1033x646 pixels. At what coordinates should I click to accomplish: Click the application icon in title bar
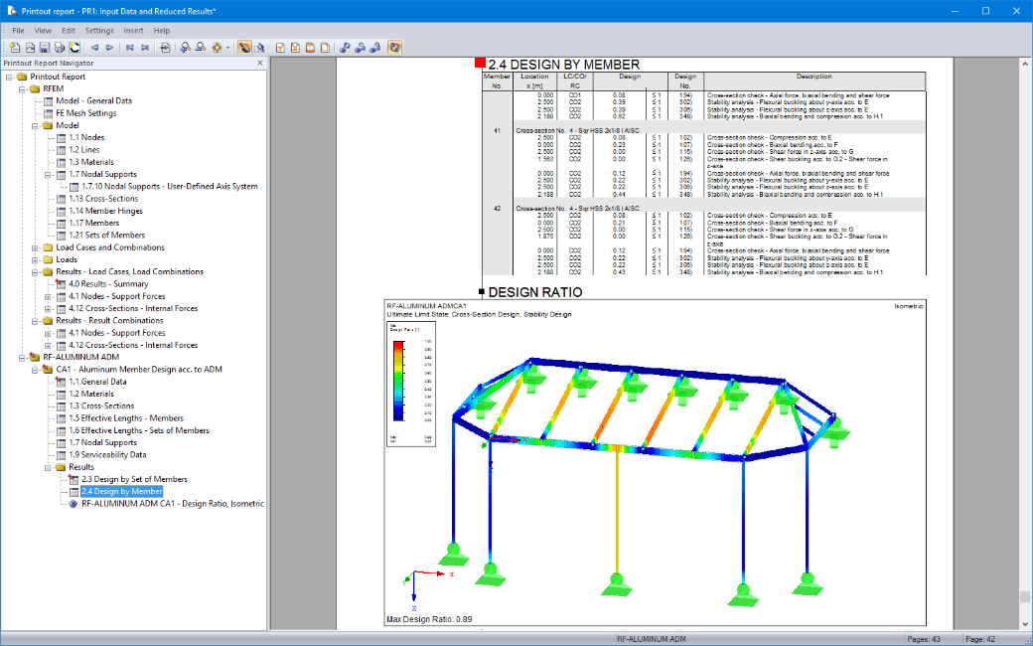coord(11,11)
